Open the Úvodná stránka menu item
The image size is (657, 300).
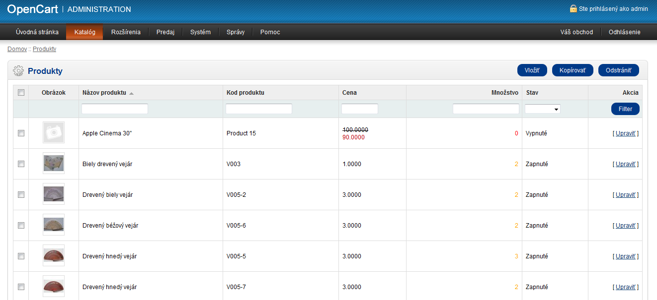click(37, 32)
